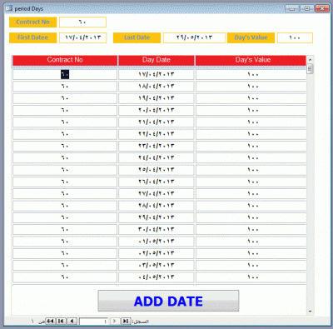Image resolution: width=333 pixels, height=329 pixels.
Task: Click the Day Date cell showing 27/04/2013
Action: click(157, 194)
